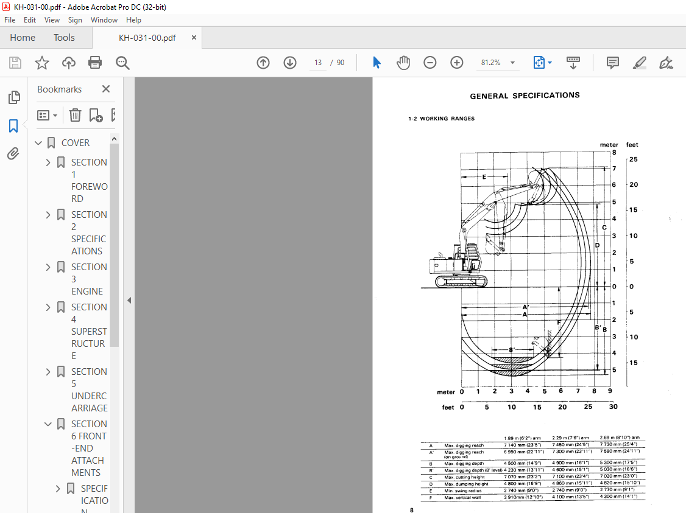Delete selected bookmark with trash icon
686x513 pixels.
(x=76, y=116)
